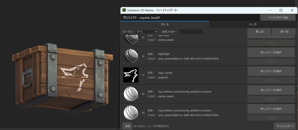Toggle the ウィンドウをピン留め button
The width and height of the screenshot is (298, 130).
[x=279, y=18]
